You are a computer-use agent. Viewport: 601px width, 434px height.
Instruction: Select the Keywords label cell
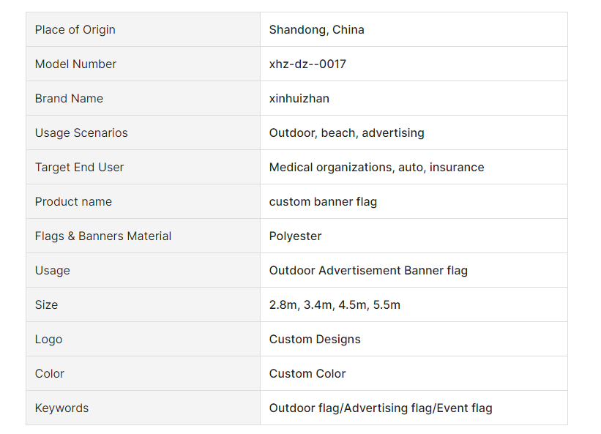coord(143,408)
